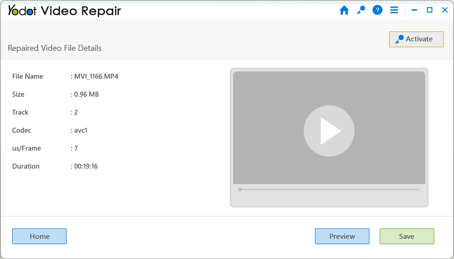Save the repaired MVI_1166.MP4 file

(406, 236)
